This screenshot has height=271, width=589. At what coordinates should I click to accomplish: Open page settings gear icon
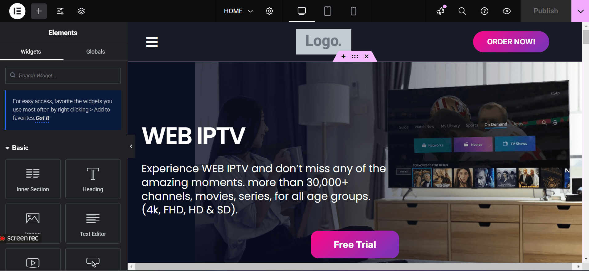click(269, 11)
